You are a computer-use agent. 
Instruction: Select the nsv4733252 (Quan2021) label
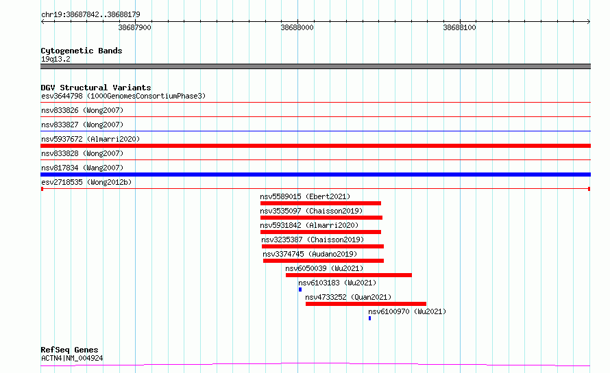[x=348, y=297]
